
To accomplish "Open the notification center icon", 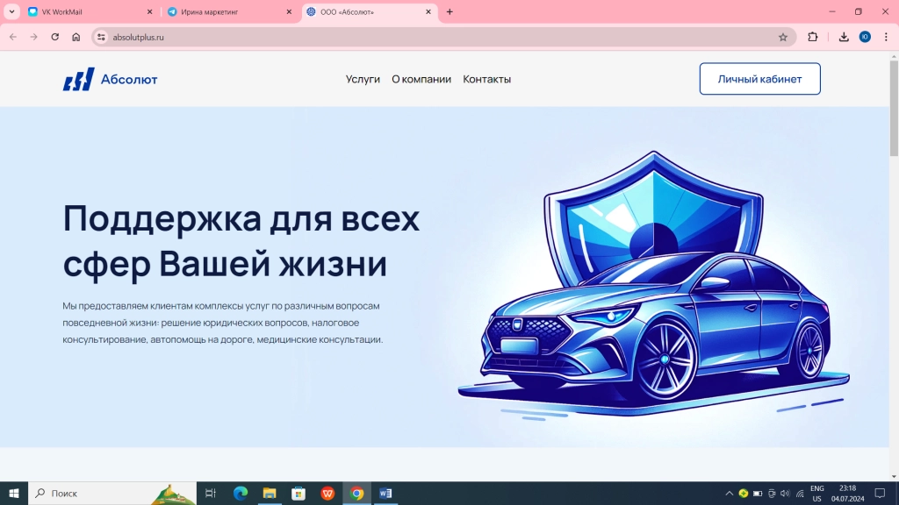I will (880, 493).
